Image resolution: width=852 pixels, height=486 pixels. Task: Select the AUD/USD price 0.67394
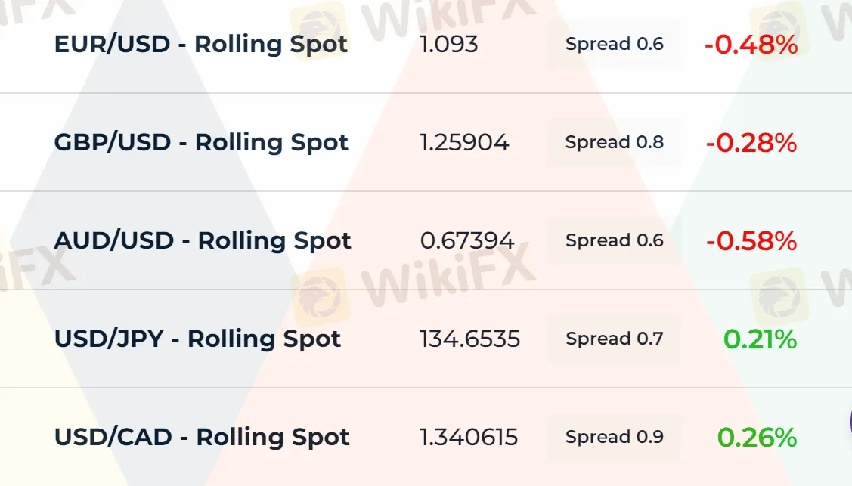coord(466,240)
